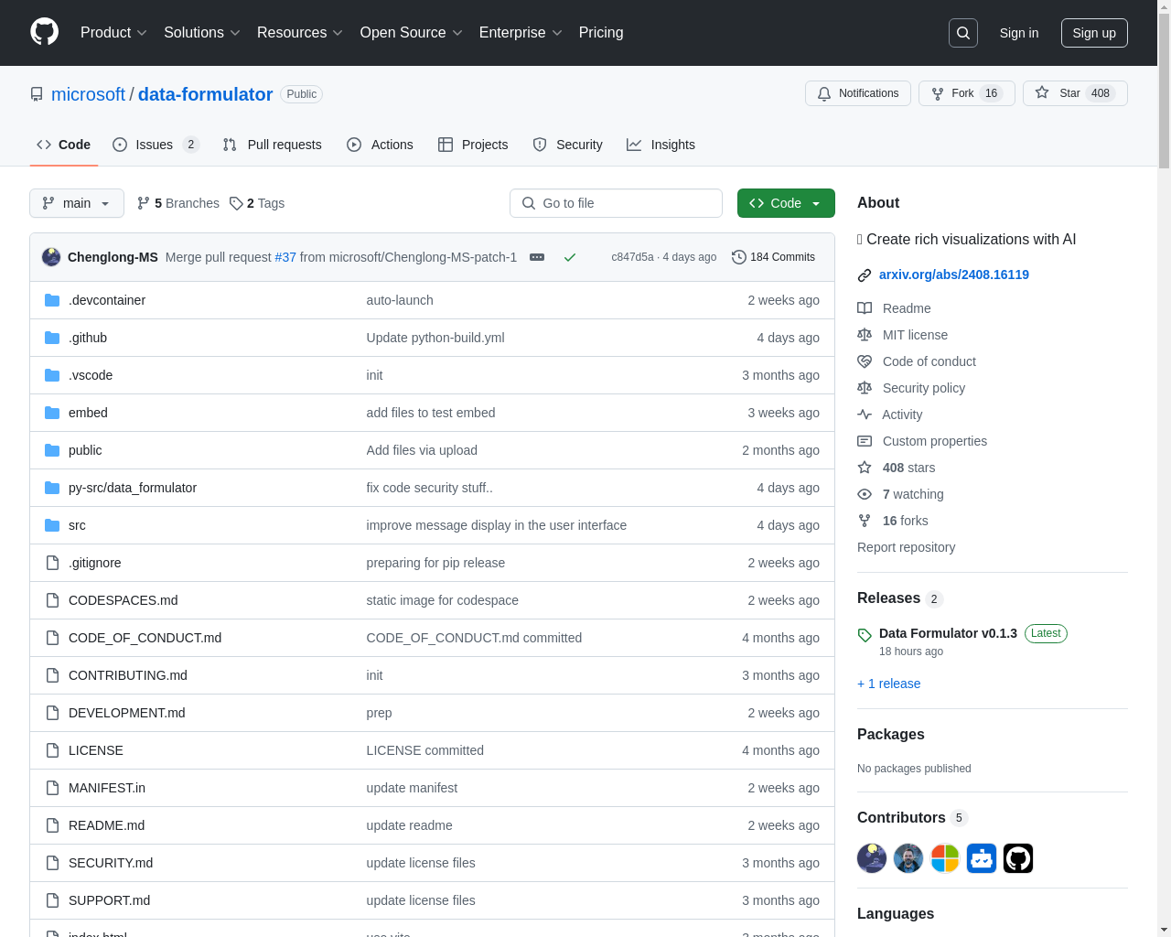Click the Notifications bell button
This screenshot has height=937, width=1171.
click(x=857, y=93)
